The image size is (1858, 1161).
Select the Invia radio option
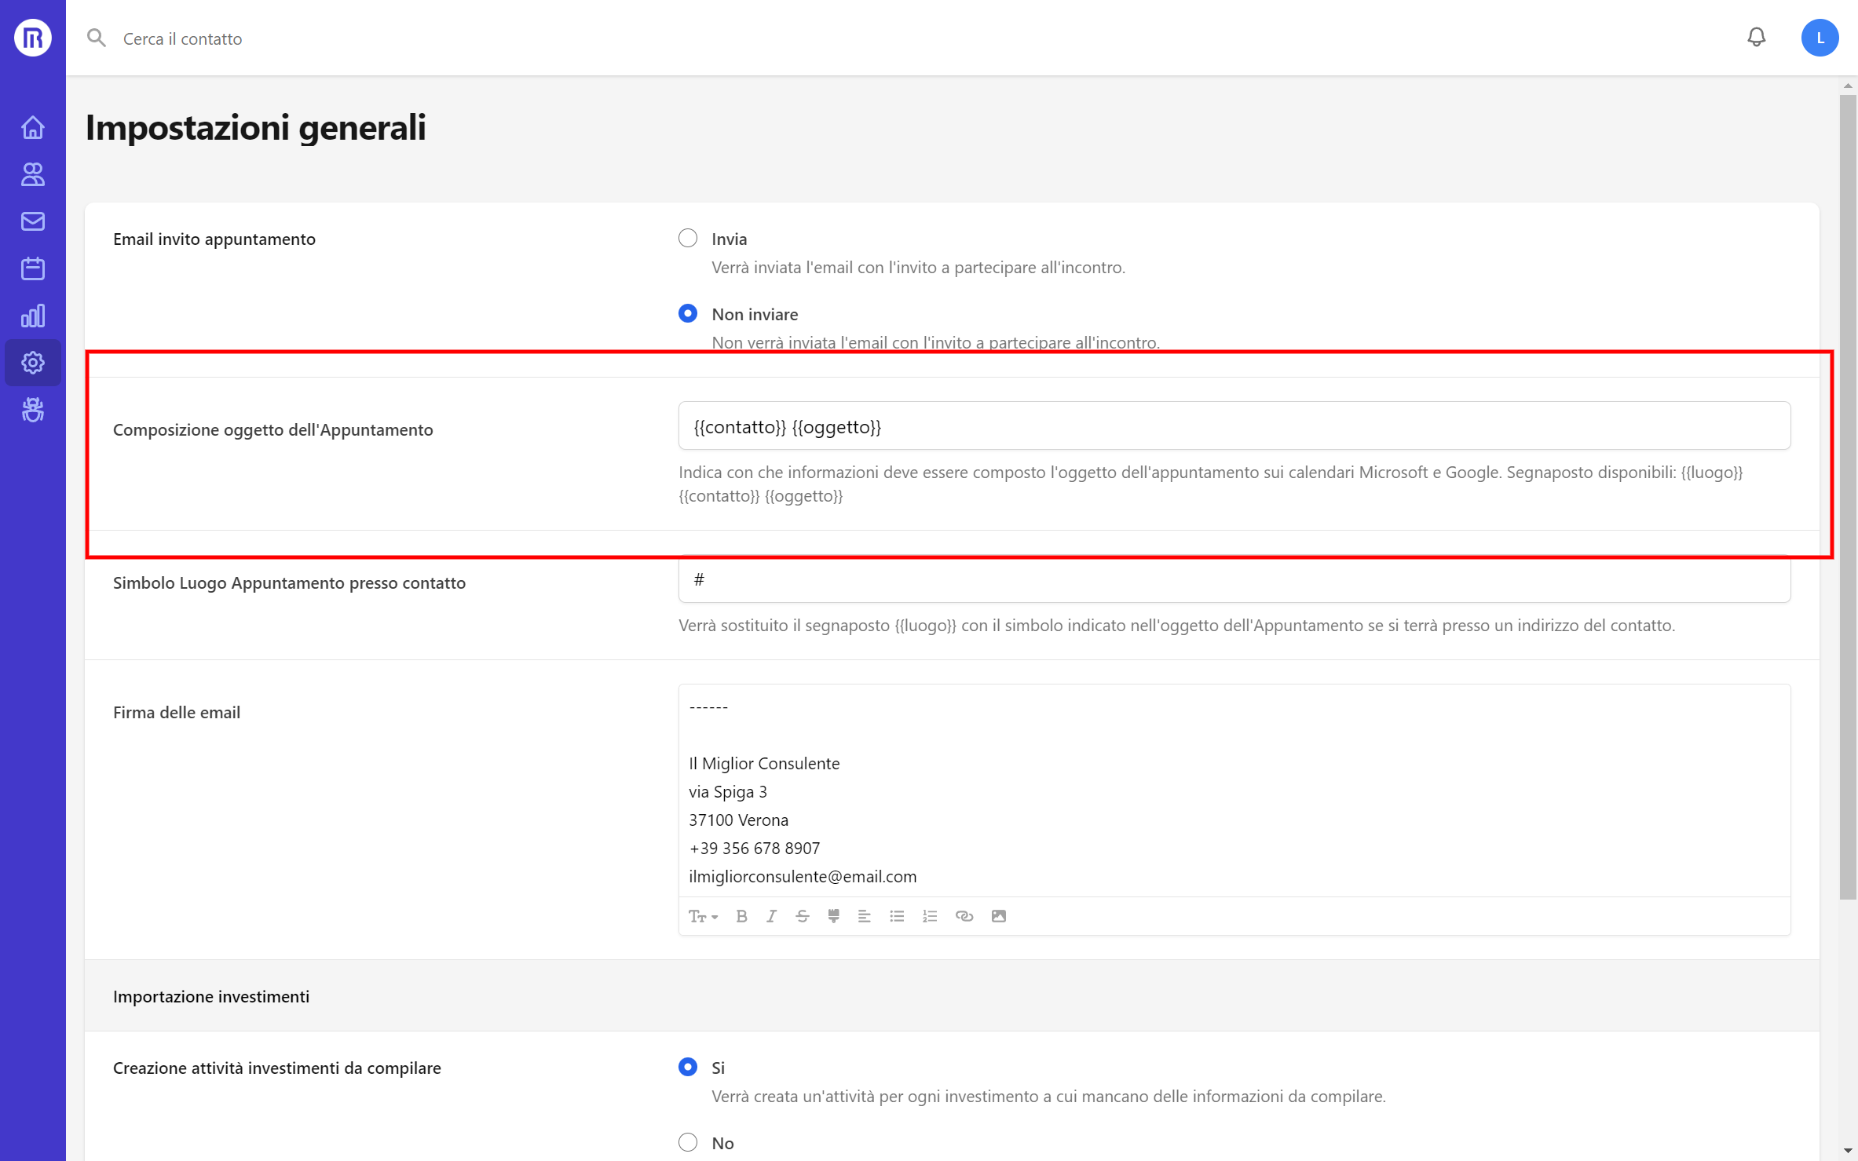[688, 238]
